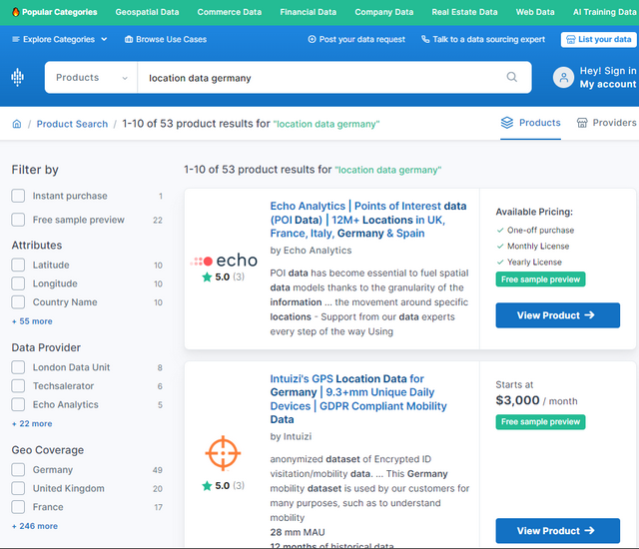Open Intuizi's GPS Location Data title

[358, 399]
